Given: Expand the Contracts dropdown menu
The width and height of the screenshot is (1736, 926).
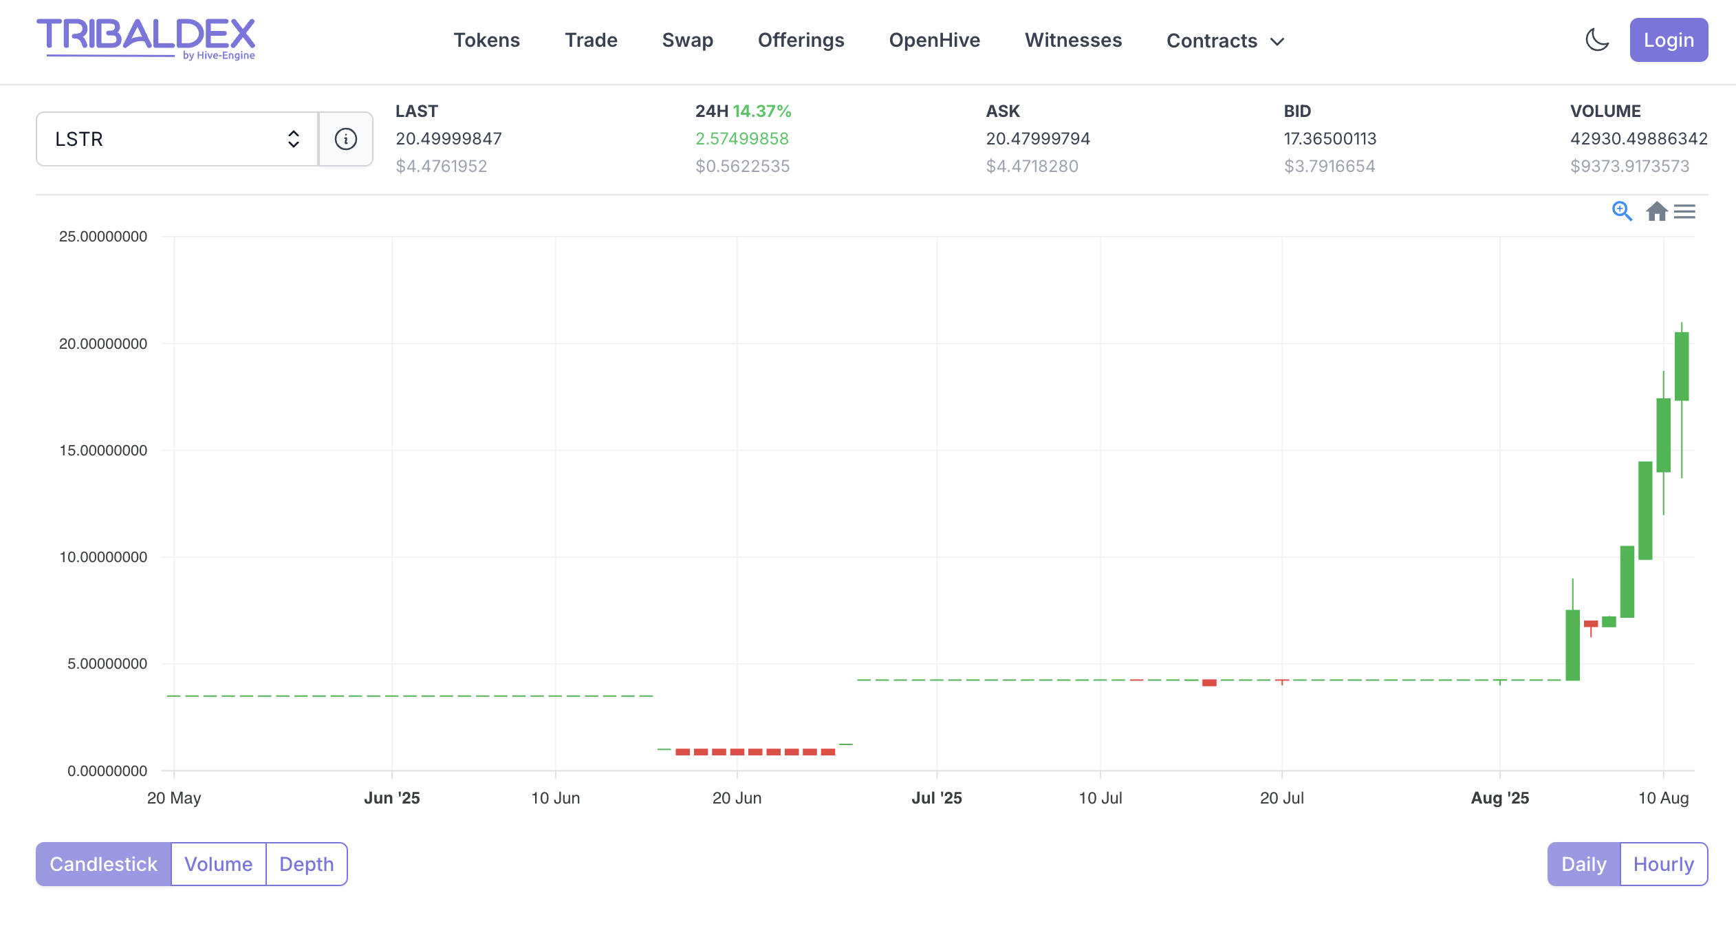Looking at the screenshot, I should [x=1225, y=41].
